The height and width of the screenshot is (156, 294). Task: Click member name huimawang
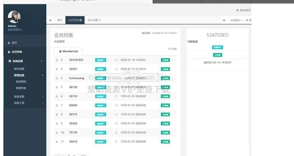(77, 78)
